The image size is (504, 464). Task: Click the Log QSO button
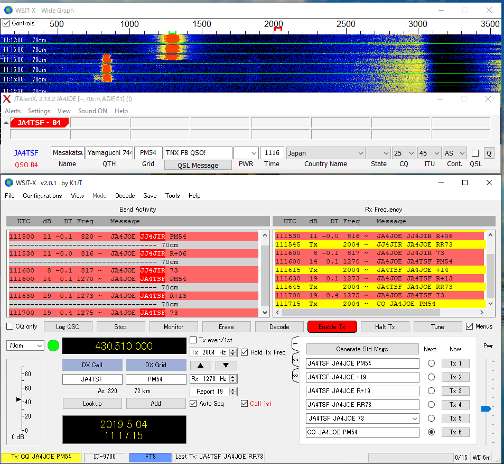[68, 327]
